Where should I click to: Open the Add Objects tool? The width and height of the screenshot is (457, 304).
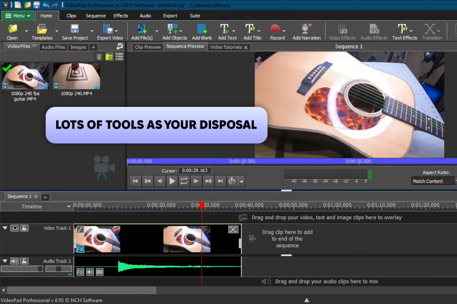point(174,32)
